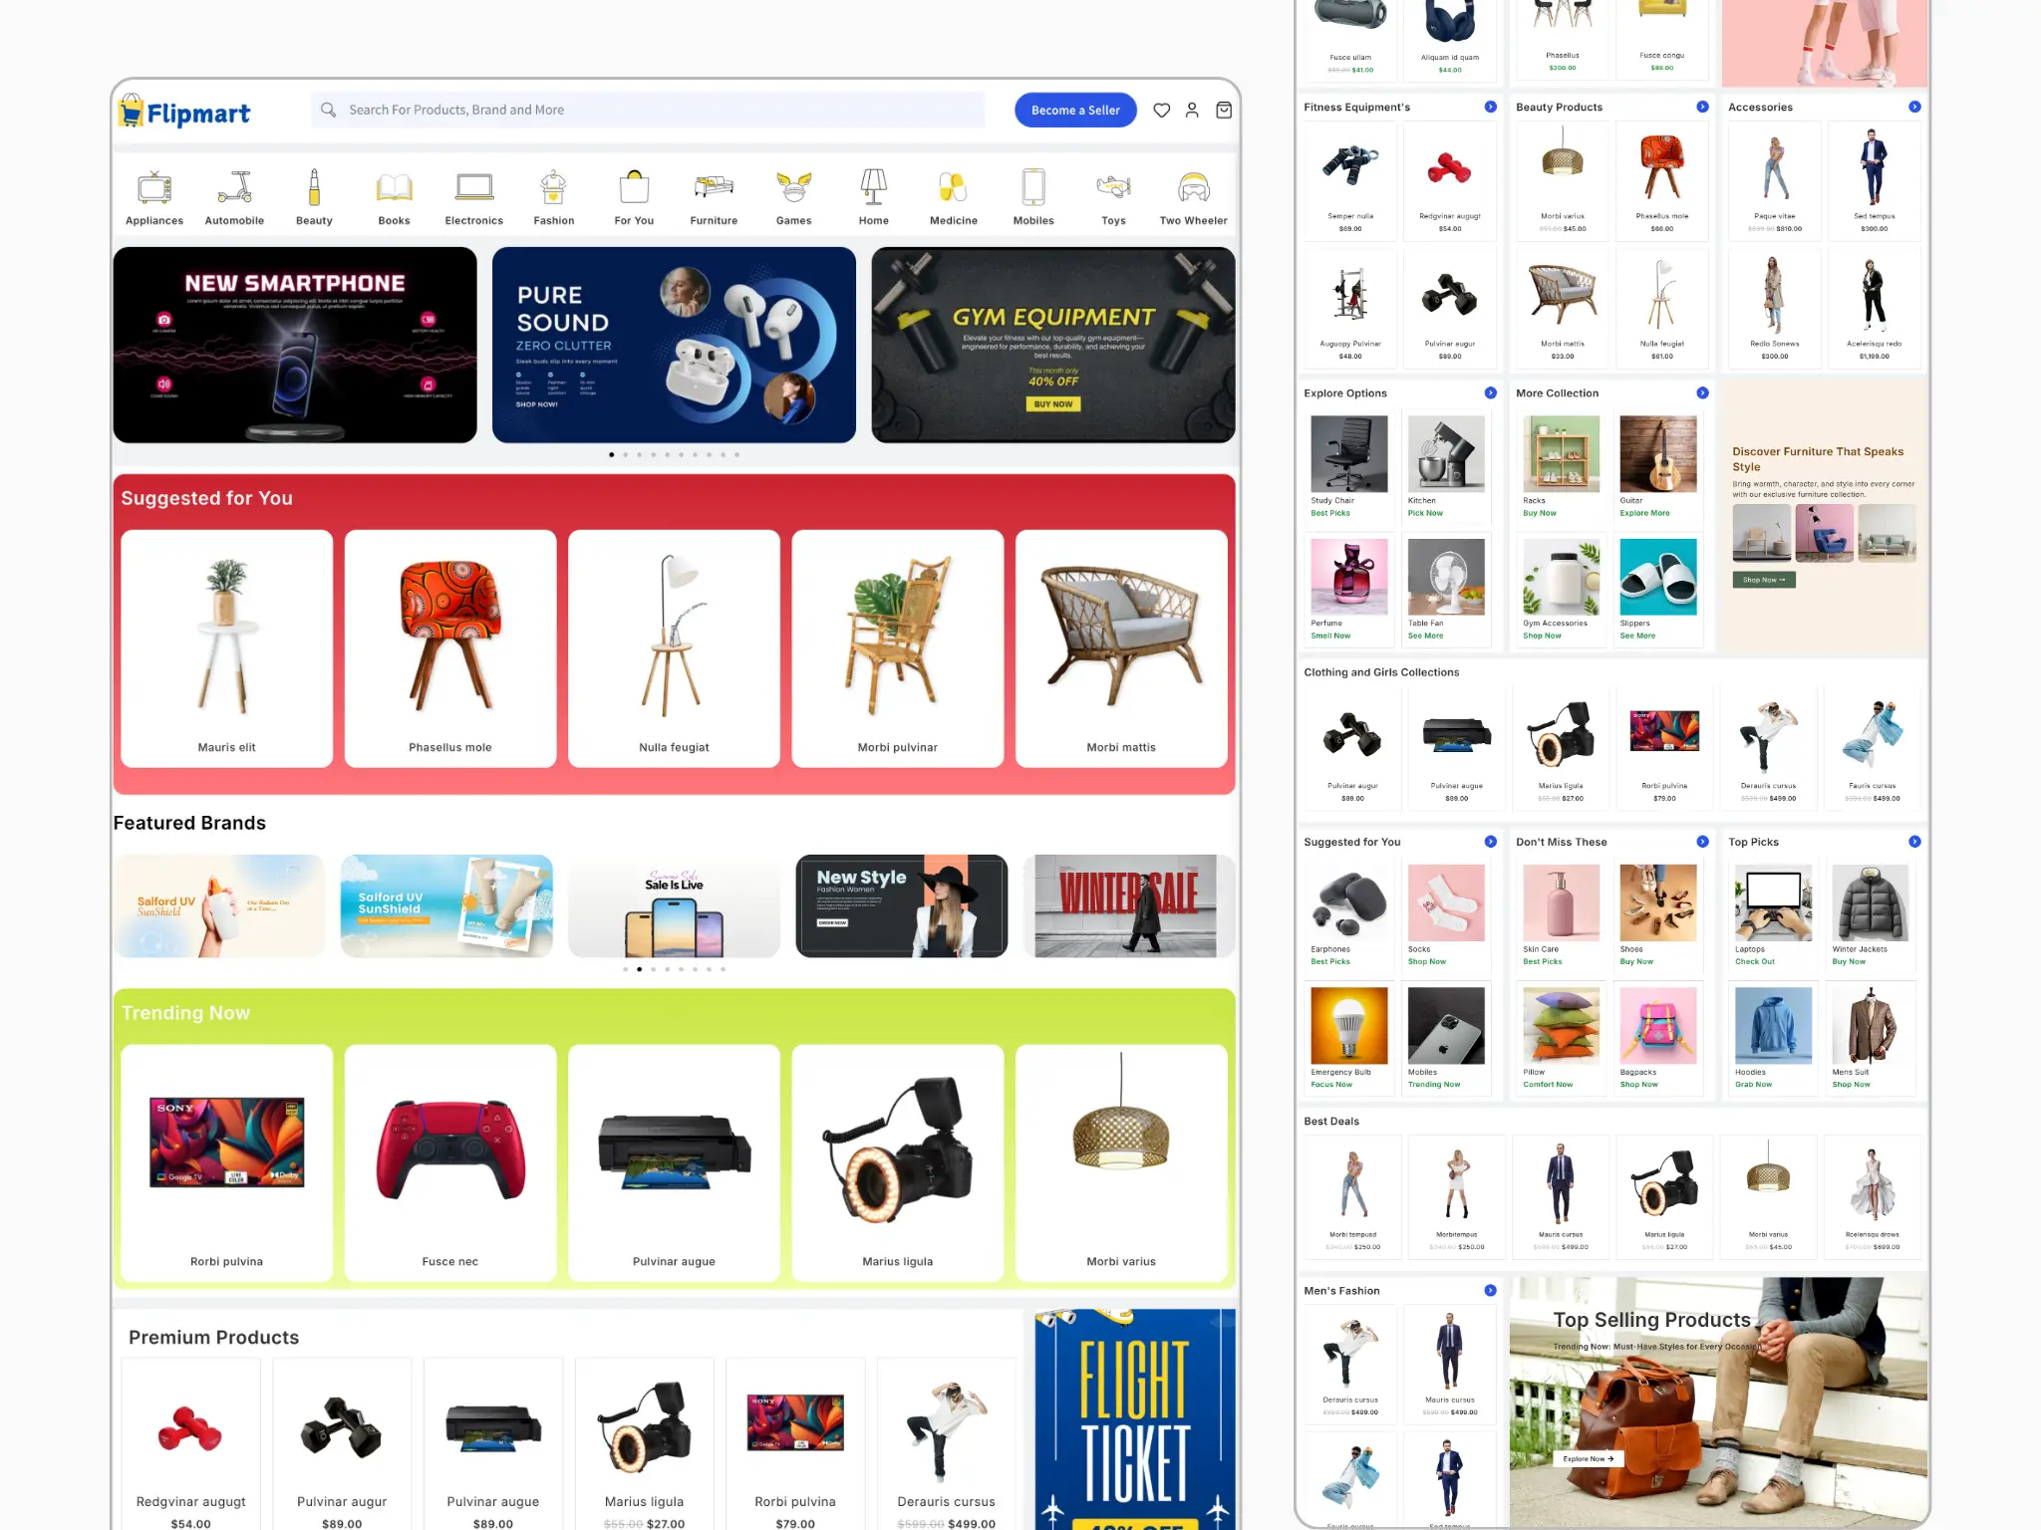Expand the Fitness Equipment's section arrow
This screenshot has height=1530, width=2041.
pyautogui.click(x=1490, y=106)
